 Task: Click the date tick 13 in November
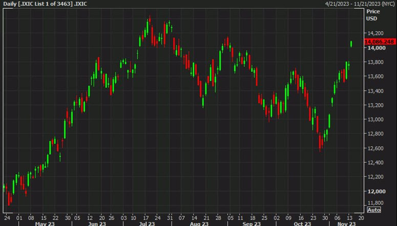(350, 218)
